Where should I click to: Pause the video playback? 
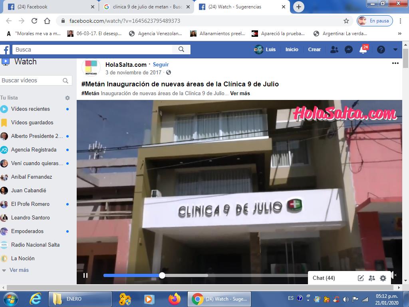click(x=85, y=275)
